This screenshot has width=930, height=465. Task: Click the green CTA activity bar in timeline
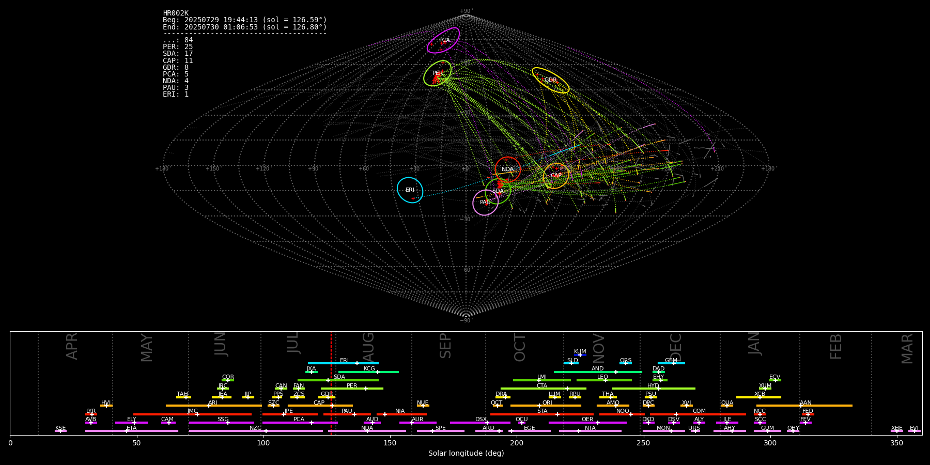544,389
